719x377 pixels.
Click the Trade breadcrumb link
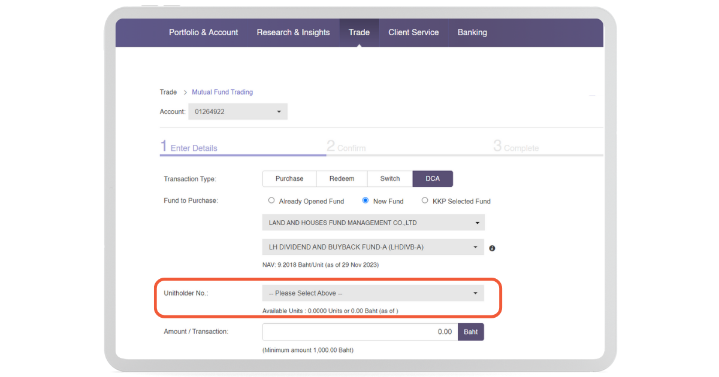pyautogui.click(x=168, y=92)
